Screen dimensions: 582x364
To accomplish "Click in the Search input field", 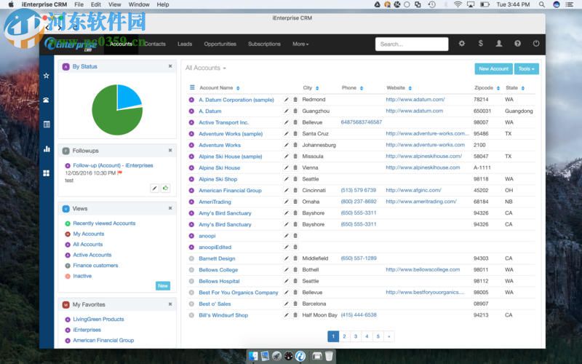I will (x=412, y=44).
